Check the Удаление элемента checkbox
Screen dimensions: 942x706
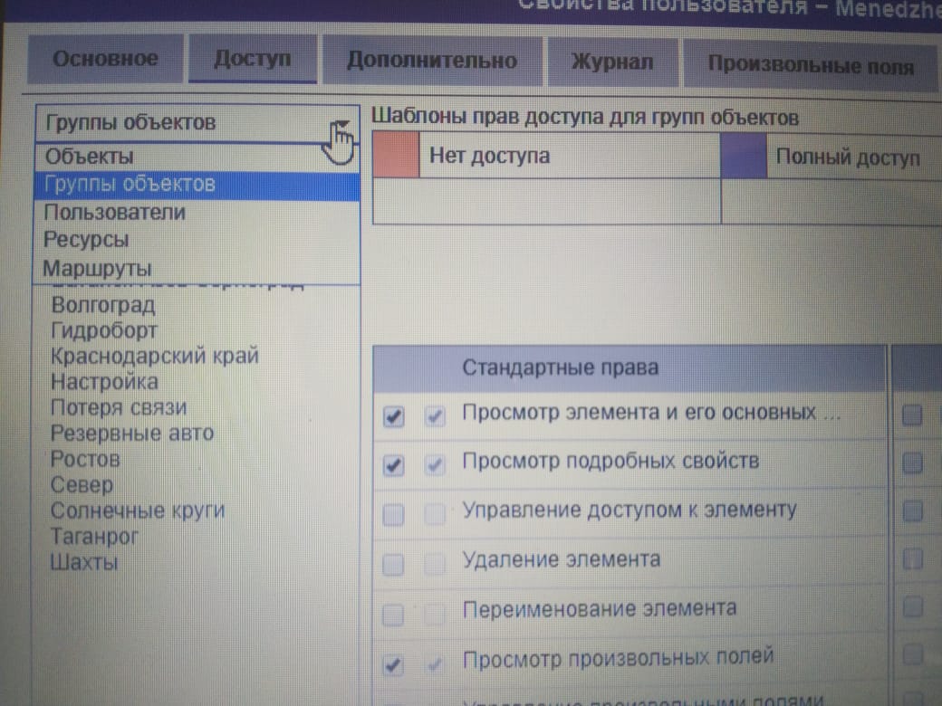(x=393, y=565)
